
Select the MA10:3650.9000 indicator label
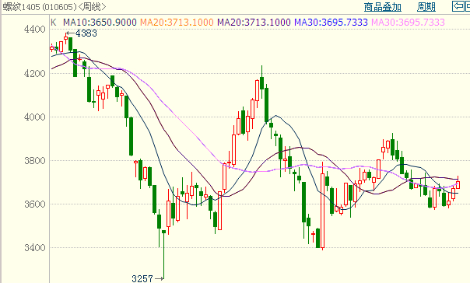(x=100, y=23)
